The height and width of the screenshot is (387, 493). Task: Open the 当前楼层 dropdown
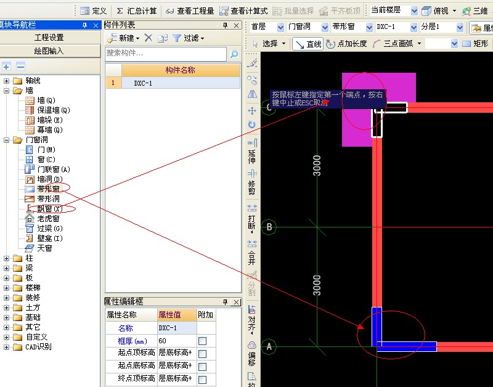tap(414, 11)
